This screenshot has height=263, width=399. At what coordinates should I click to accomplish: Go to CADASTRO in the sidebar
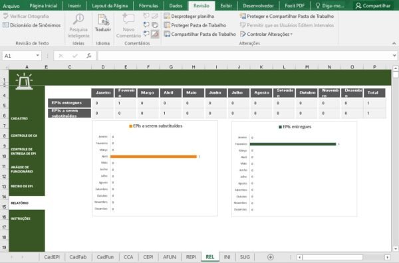19,118
